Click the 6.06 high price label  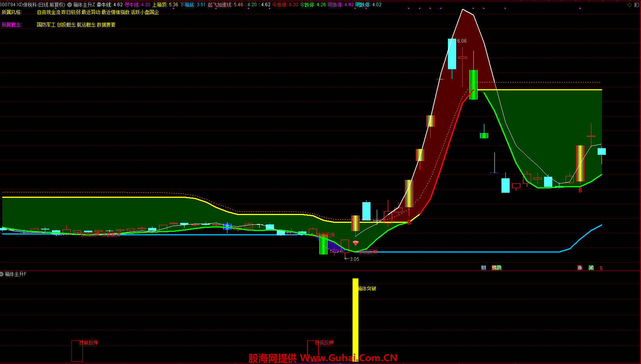point(462,41)
